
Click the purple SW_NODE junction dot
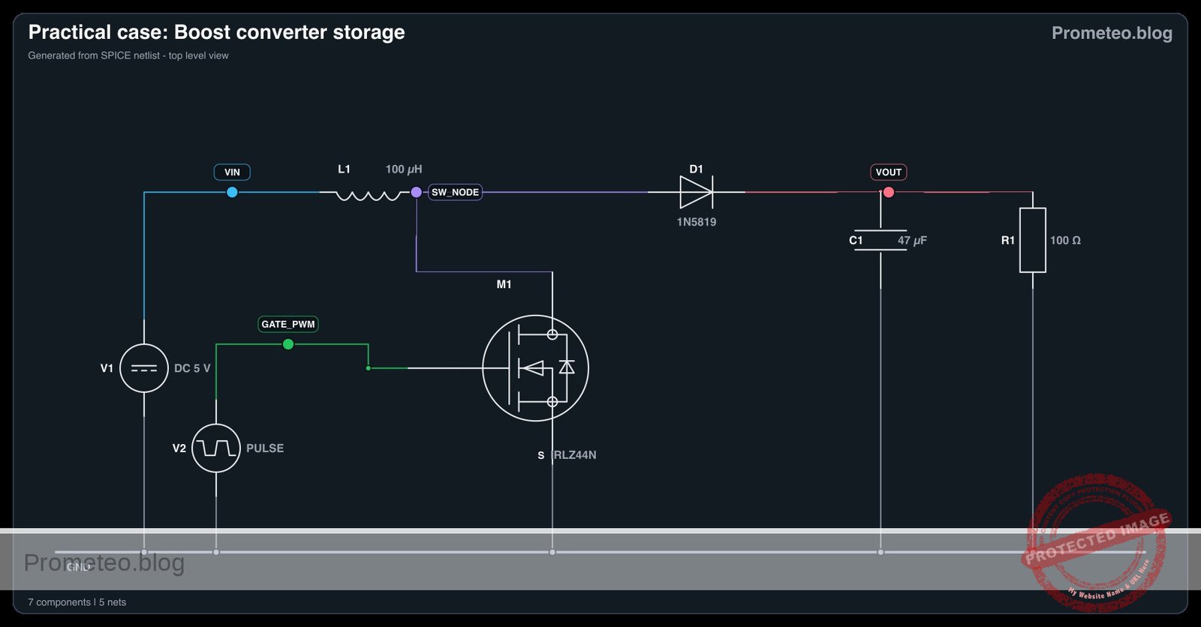417,192
